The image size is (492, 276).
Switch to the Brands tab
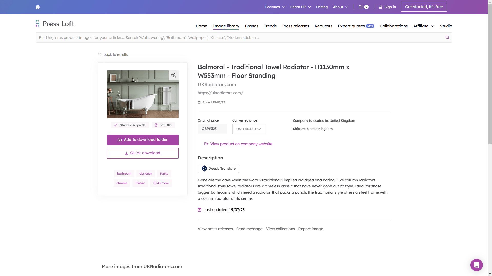tap(251, 26)
